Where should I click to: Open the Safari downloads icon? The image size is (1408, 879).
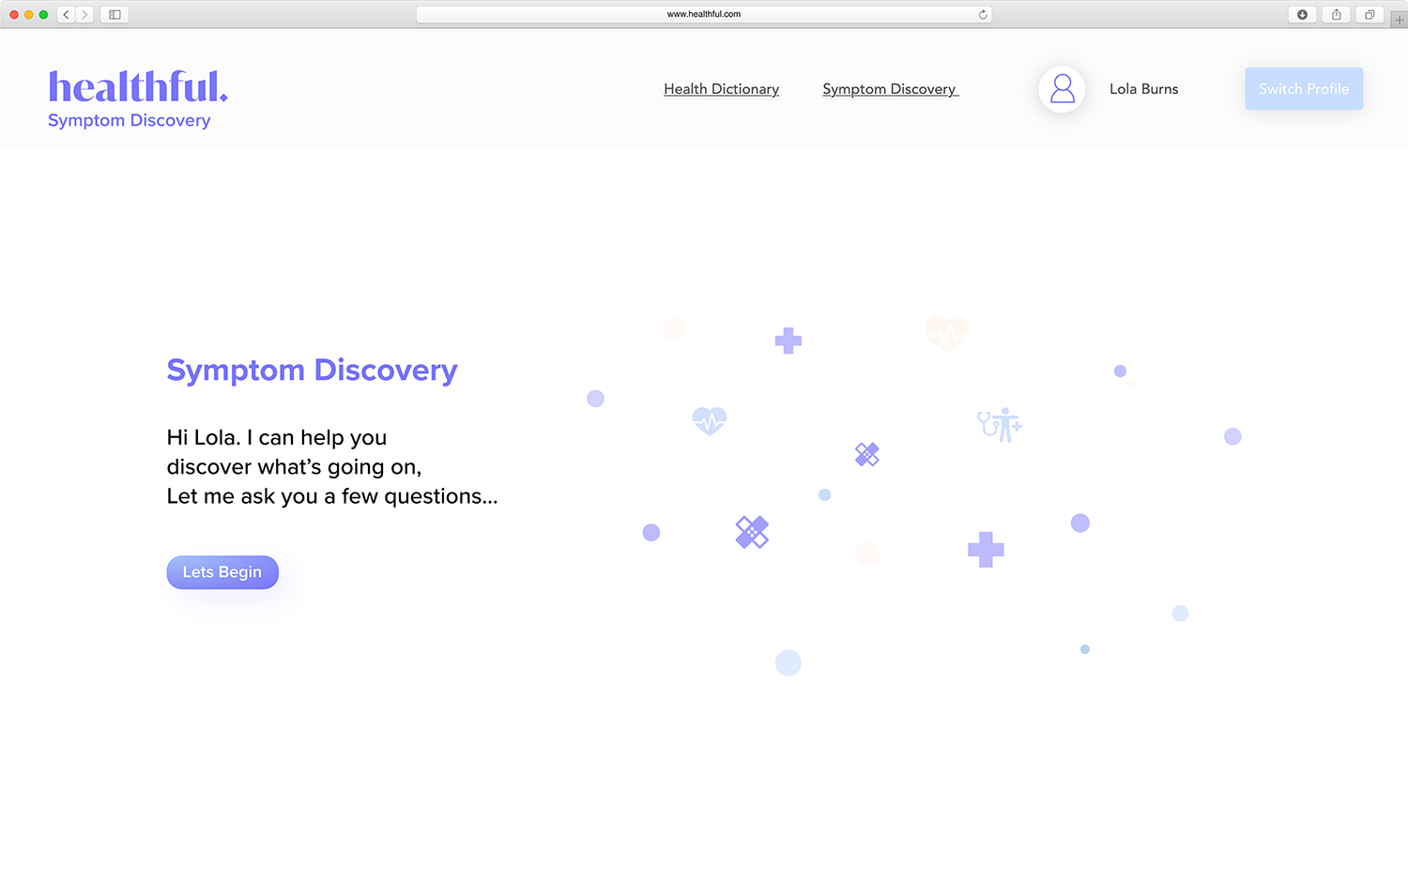point(1302,14)
